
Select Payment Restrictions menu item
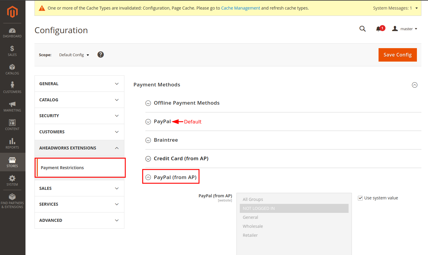coord(80,168)
